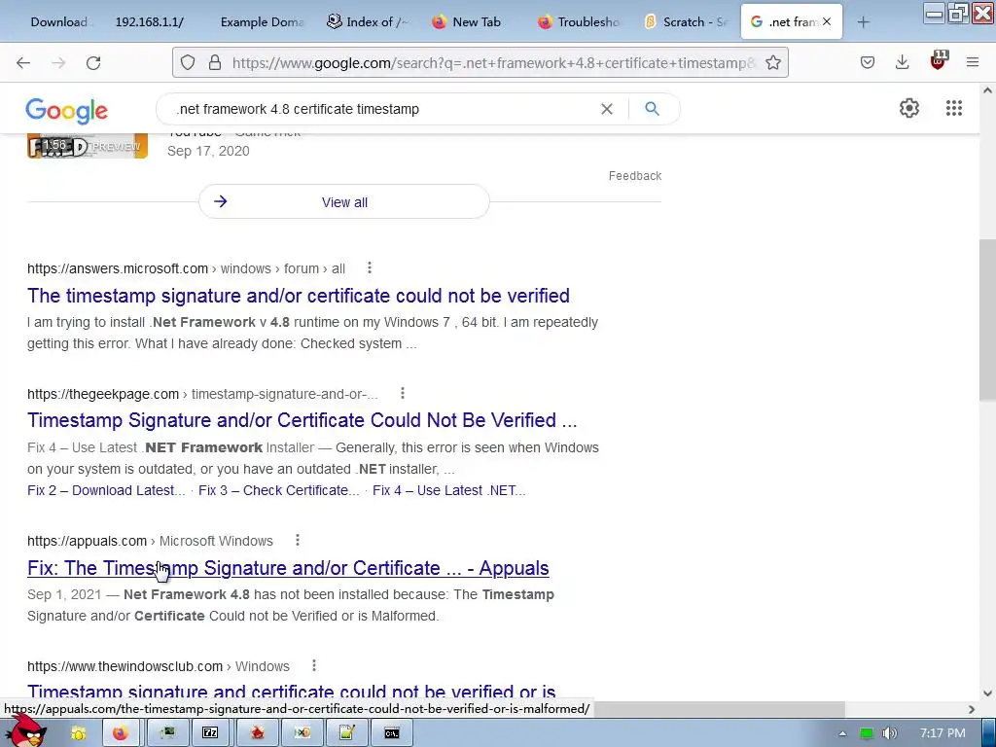Viewport: 996px width, 747px height.
Task: Open the tracking protection shield icon
Action: [x=188, y=62]
